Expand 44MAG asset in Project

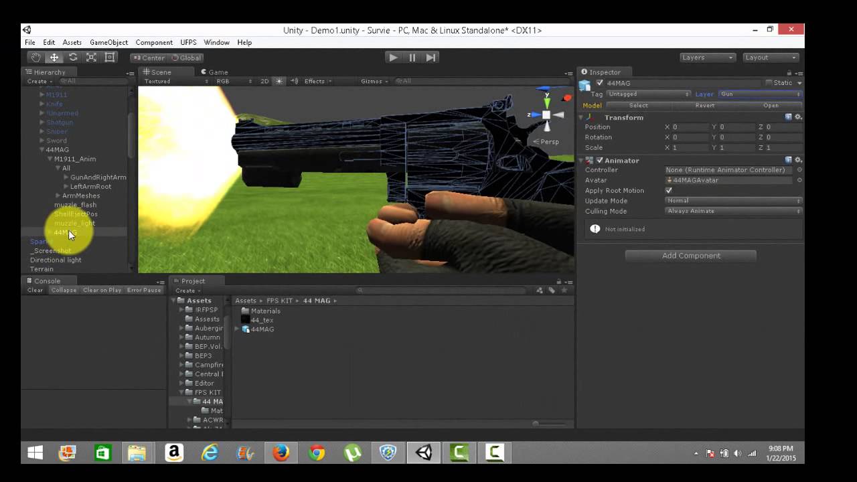coord(236,329)
